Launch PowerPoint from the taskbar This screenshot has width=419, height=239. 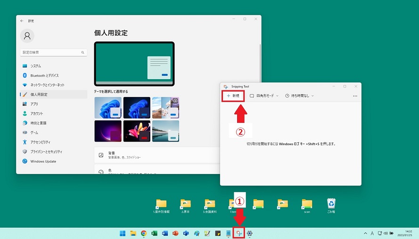(x=175, y=233)
